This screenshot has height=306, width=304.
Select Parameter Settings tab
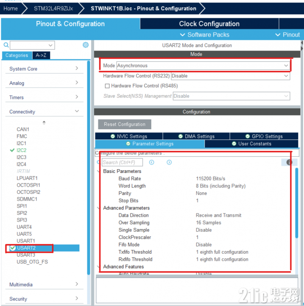(x=150, y=144)
